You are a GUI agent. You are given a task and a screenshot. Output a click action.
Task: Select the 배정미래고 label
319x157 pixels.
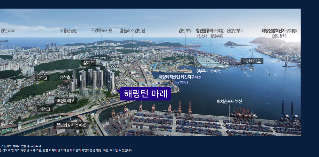tap(65, 101)
